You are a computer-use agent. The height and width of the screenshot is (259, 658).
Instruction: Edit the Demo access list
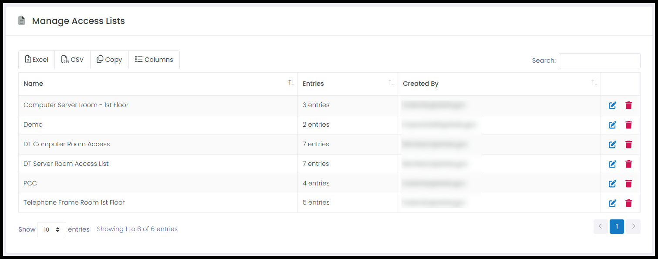click(612, 125)
